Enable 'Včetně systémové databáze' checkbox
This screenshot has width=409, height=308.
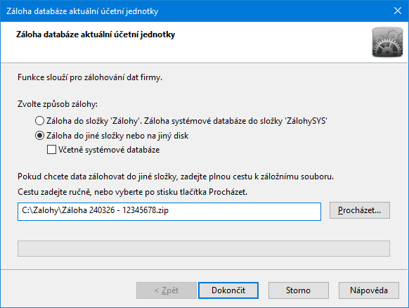point(51,150)
